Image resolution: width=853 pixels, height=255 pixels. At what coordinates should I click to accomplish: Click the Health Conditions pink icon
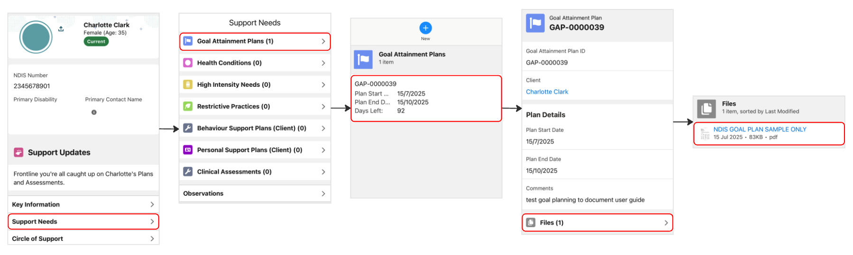coord(188,63)
